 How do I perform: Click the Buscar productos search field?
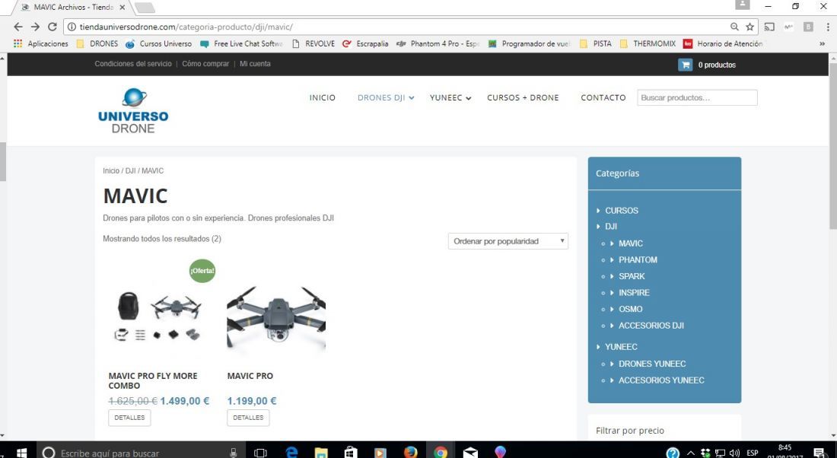697,97
